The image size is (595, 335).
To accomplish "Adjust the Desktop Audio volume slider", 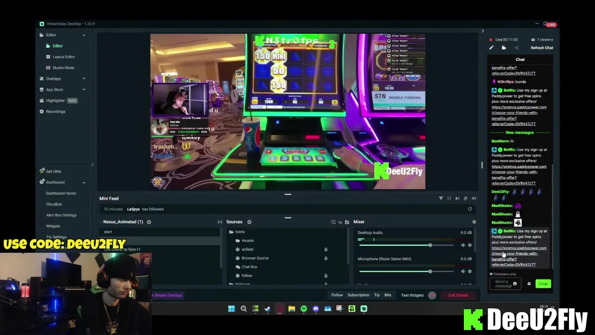I will pyautogui.click(x=406, y=245).
